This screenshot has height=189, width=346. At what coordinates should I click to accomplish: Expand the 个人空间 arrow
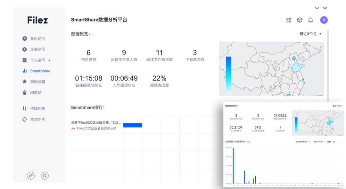[x=49, y=60]
